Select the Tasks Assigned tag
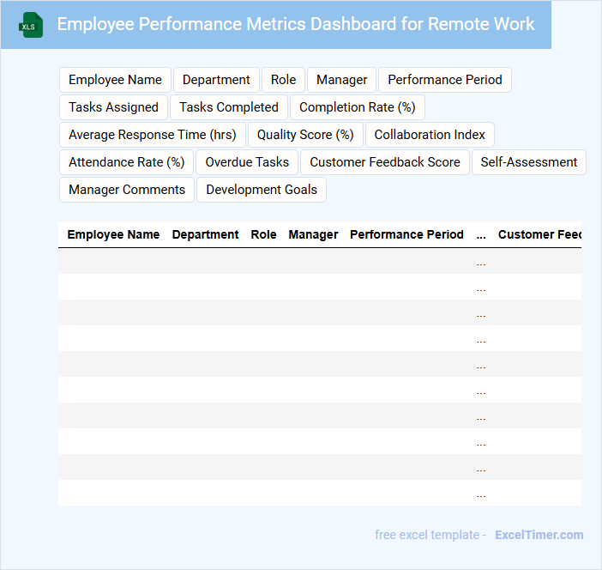The image size is (602, 570). click(x=113, y=107)
